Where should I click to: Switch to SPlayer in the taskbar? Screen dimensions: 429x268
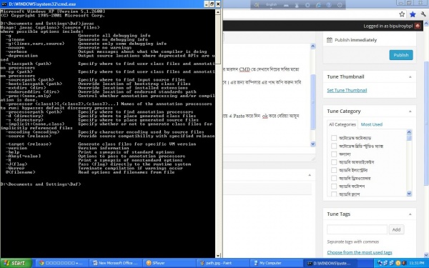169,263
